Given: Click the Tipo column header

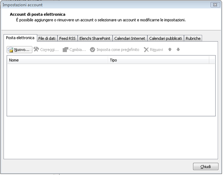Looking at the screenshot, I should [x=158, y=60].
